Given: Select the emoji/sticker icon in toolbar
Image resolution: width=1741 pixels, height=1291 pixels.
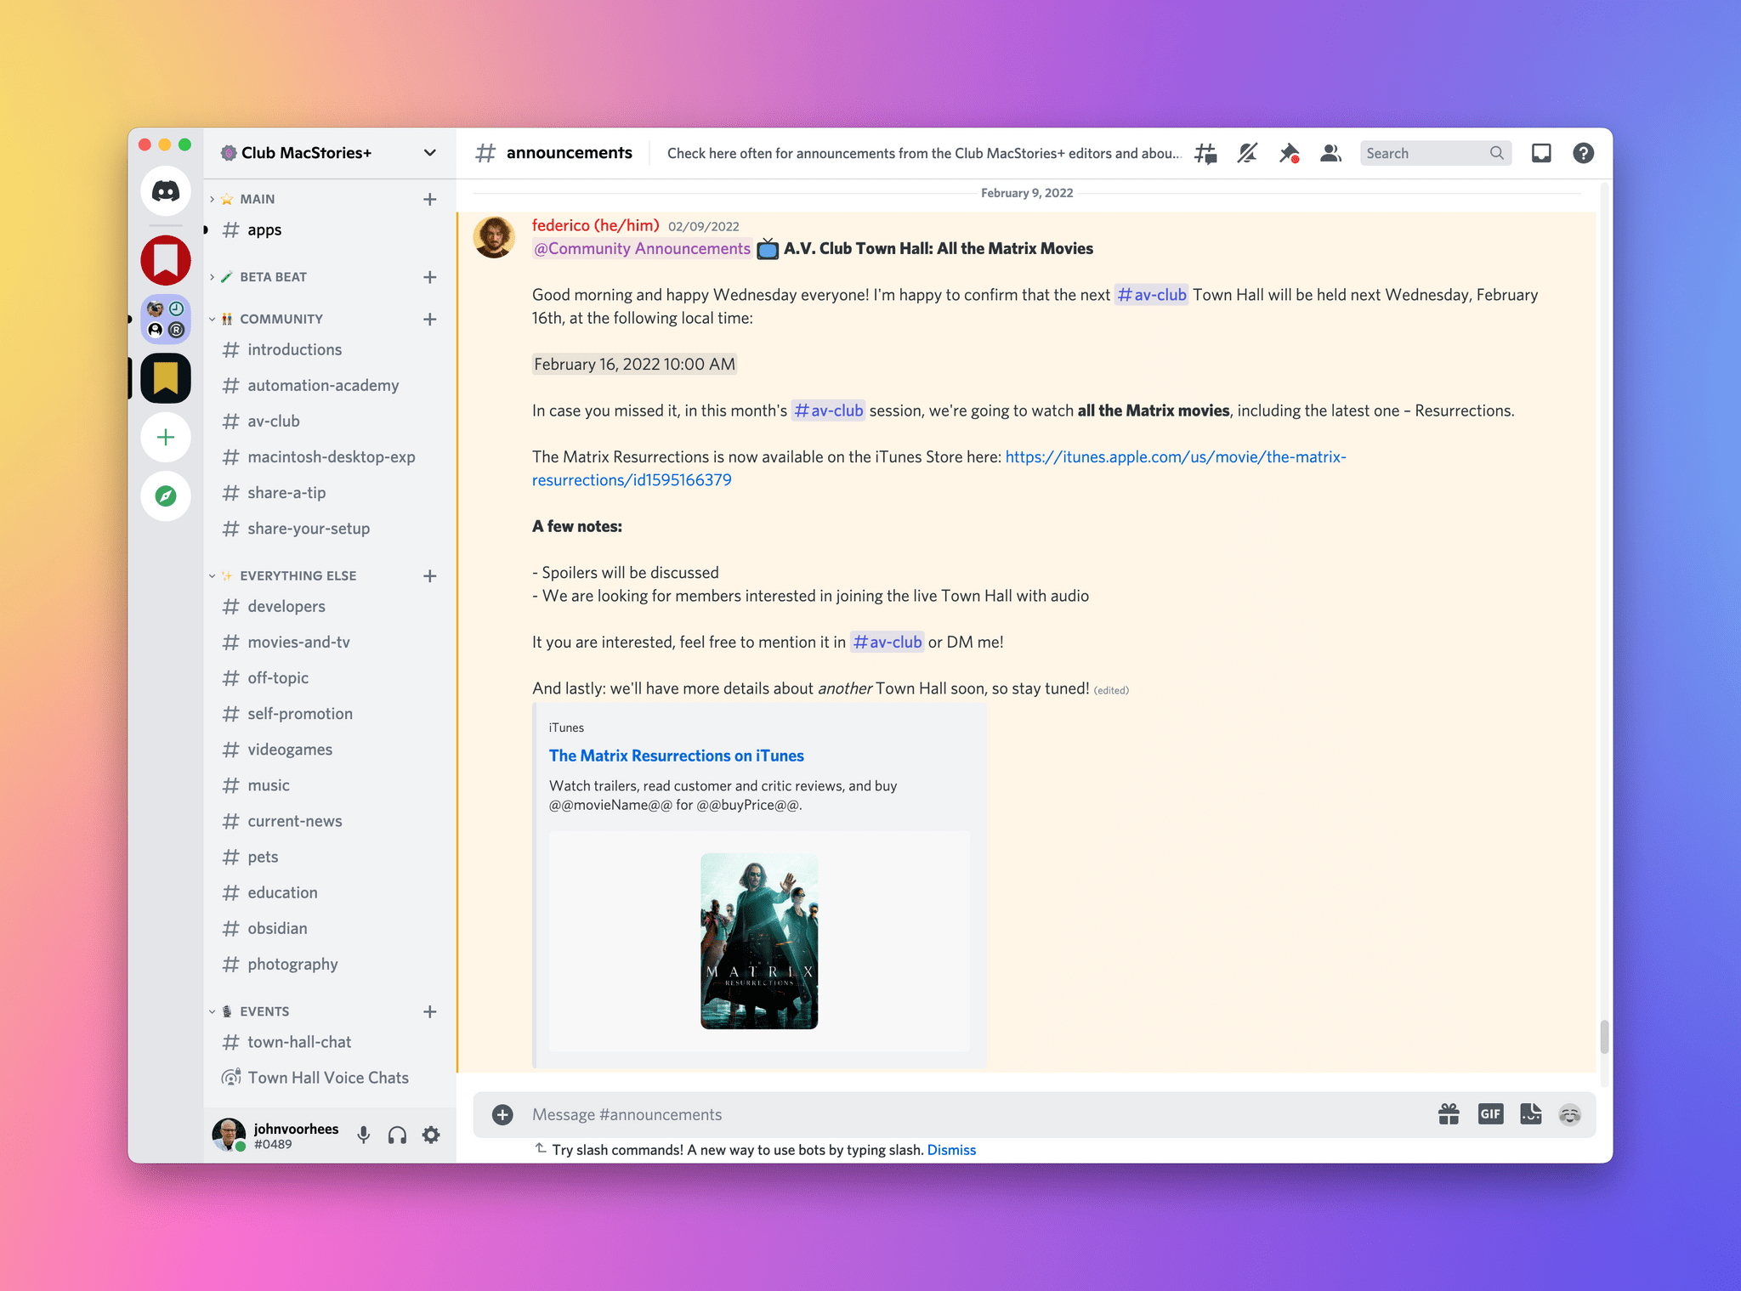Looking at the screenshot, I should pyautogui.click(x=1572, y=1113).
